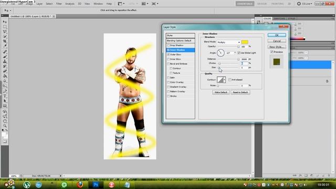Open the Layer menu
This screenshot has height=189, width=336.
tap(39, 4)
